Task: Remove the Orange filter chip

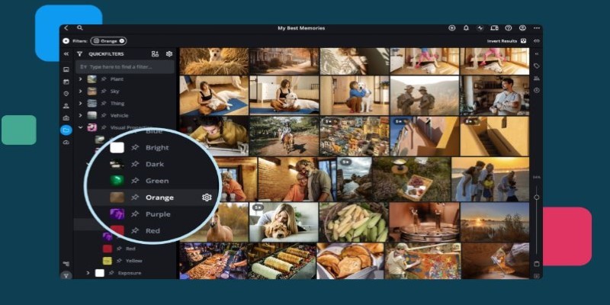Action: point(122,40)
